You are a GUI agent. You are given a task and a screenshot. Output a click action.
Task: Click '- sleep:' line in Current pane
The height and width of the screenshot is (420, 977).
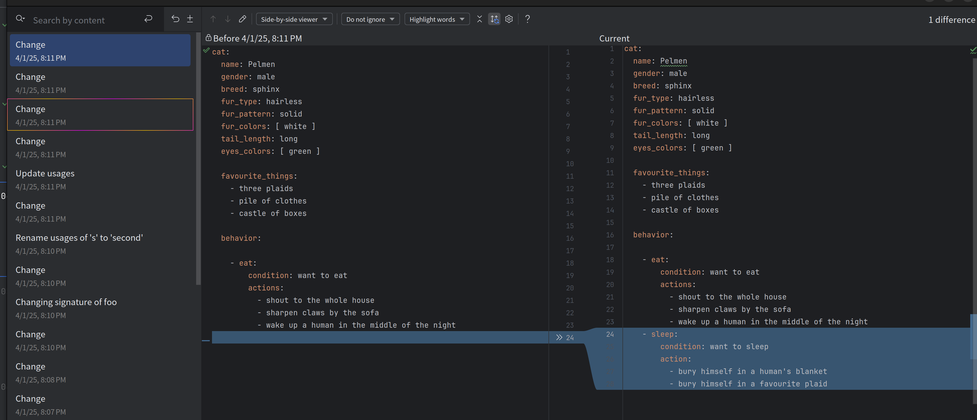(x=659, y=334)
